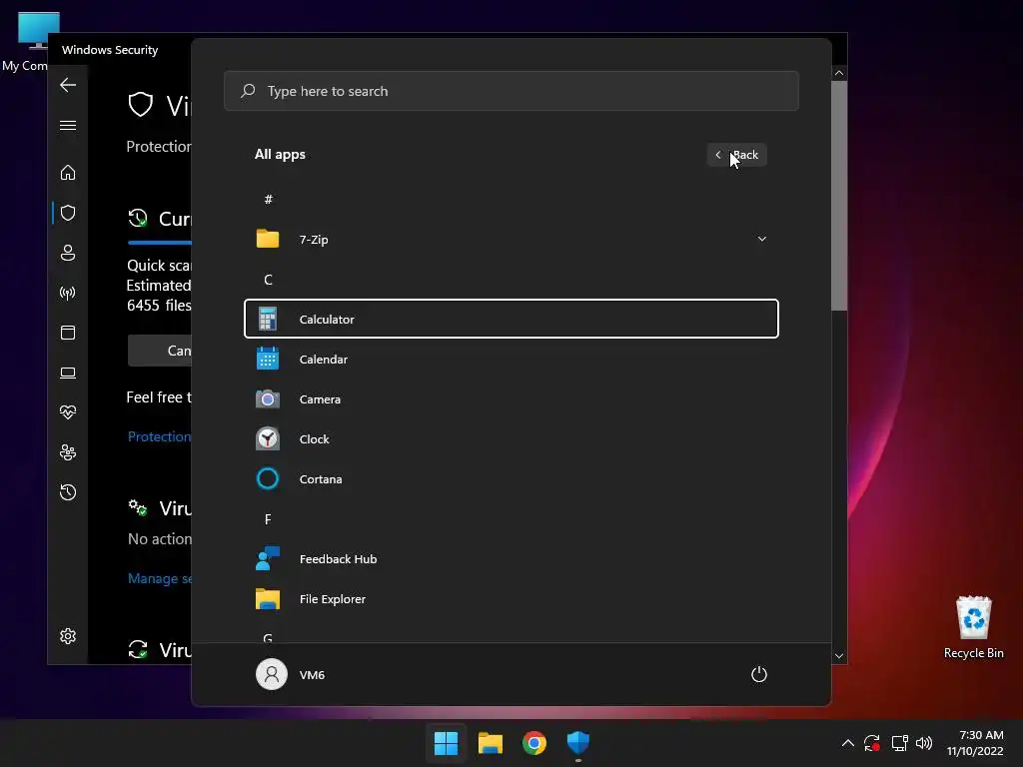Open Account protection in Windows Security sidebar
The image size is (1023, 767).
tap(68, 253)
